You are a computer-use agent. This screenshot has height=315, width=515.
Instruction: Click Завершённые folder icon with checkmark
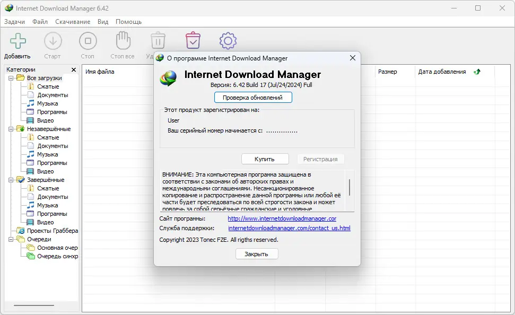(21, 180)
